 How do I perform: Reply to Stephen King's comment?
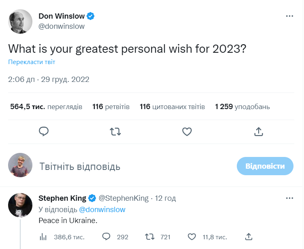tap(107, 236)
